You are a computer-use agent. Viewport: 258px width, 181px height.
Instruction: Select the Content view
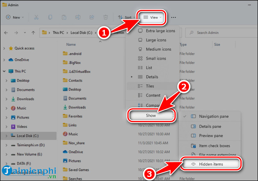pyautogui.click(x=152, y=95)
